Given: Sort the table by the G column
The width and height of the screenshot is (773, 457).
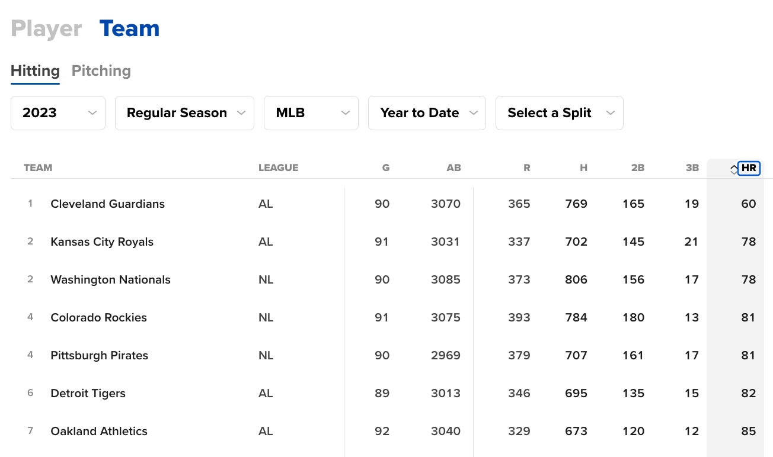Looking at the screenshot, I should point(385,168).
